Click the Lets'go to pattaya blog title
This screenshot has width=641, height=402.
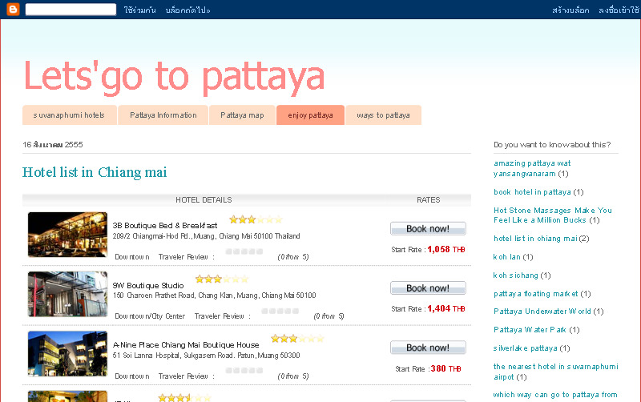(174, 76)
